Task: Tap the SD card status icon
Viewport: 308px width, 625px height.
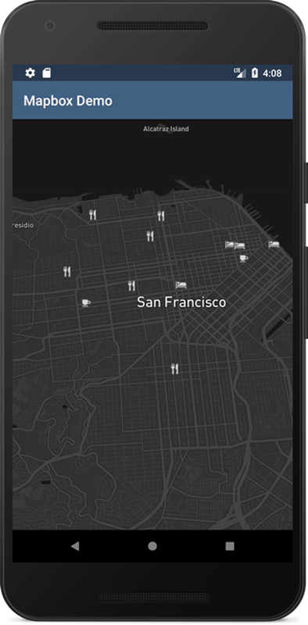Action: coord(47,73)
